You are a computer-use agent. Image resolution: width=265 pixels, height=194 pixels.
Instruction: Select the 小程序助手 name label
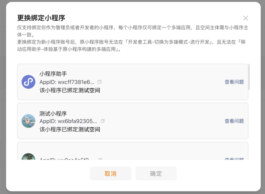pyautogui.click(x=53, y=74)
